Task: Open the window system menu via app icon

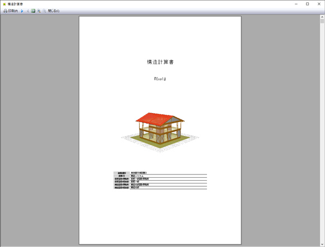Action: click(4, 4)
